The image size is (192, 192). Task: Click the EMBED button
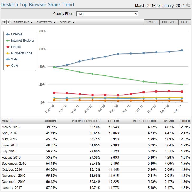[x=152, y=22]
